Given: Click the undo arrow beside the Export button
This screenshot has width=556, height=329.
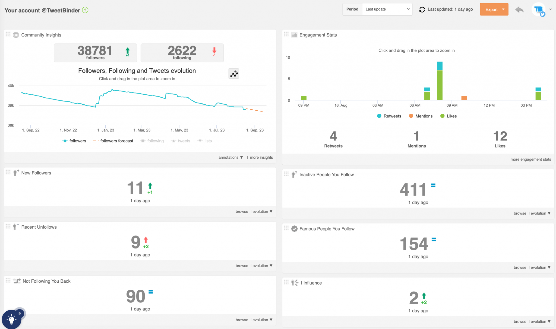Looking at the screenshot, I should pos(519,9).
